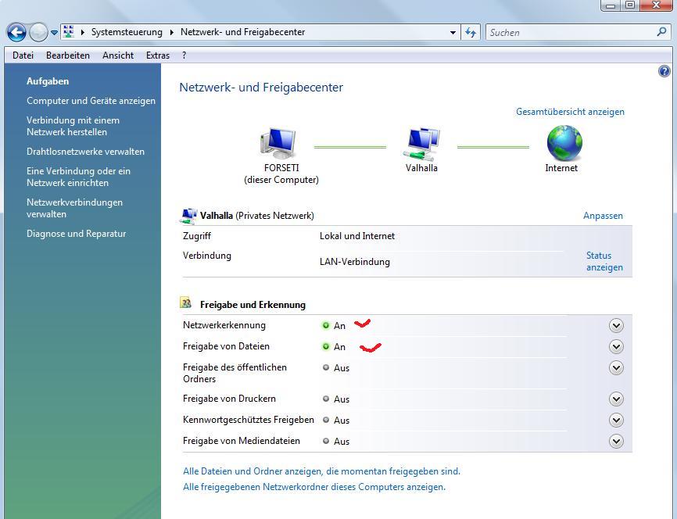Minimize the window

click(x=611, y=5)
